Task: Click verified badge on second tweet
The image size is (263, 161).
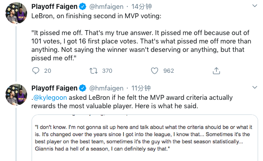Action: (82, 88)
